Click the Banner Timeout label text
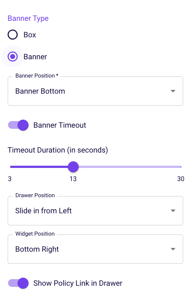189x300 pixels. (60, 125)
